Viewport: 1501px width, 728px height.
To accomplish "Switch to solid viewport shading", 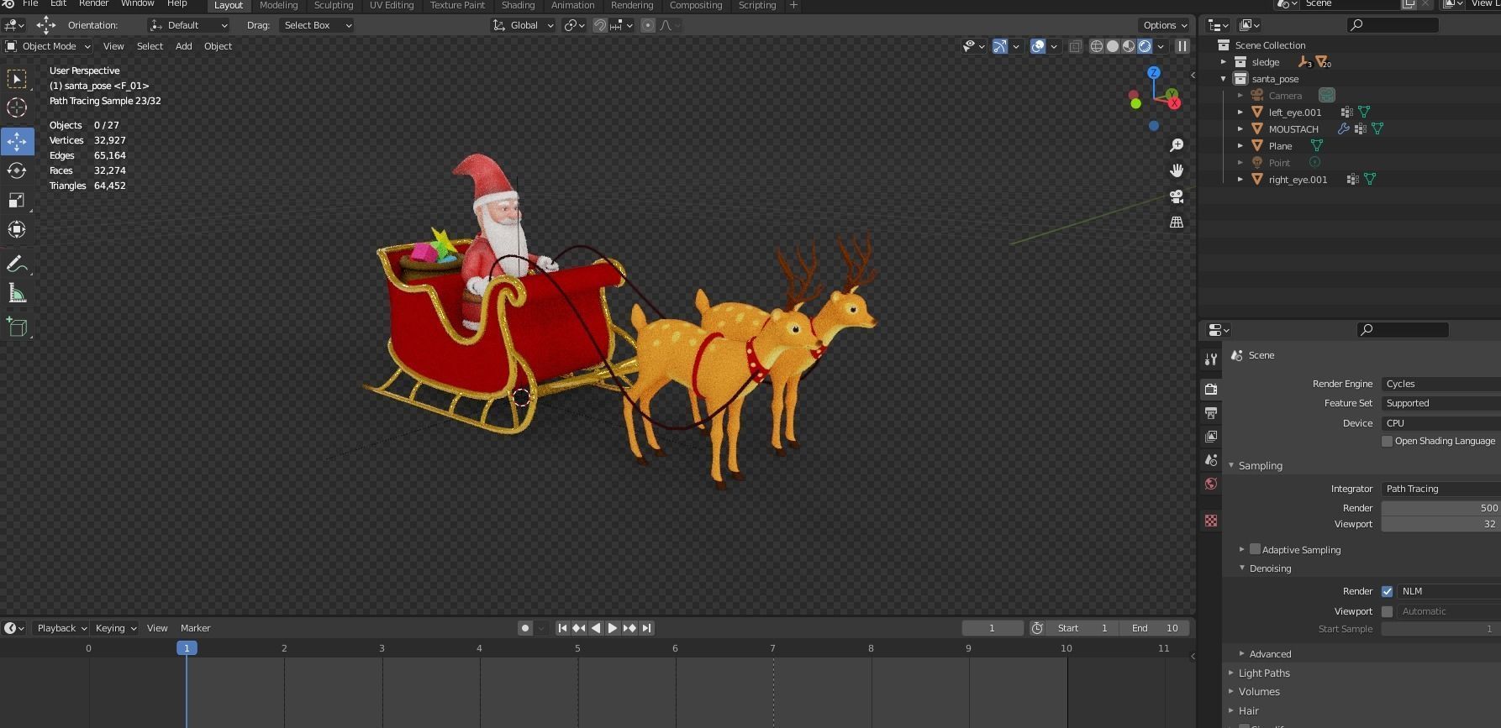I will (x=1113, y=46).
